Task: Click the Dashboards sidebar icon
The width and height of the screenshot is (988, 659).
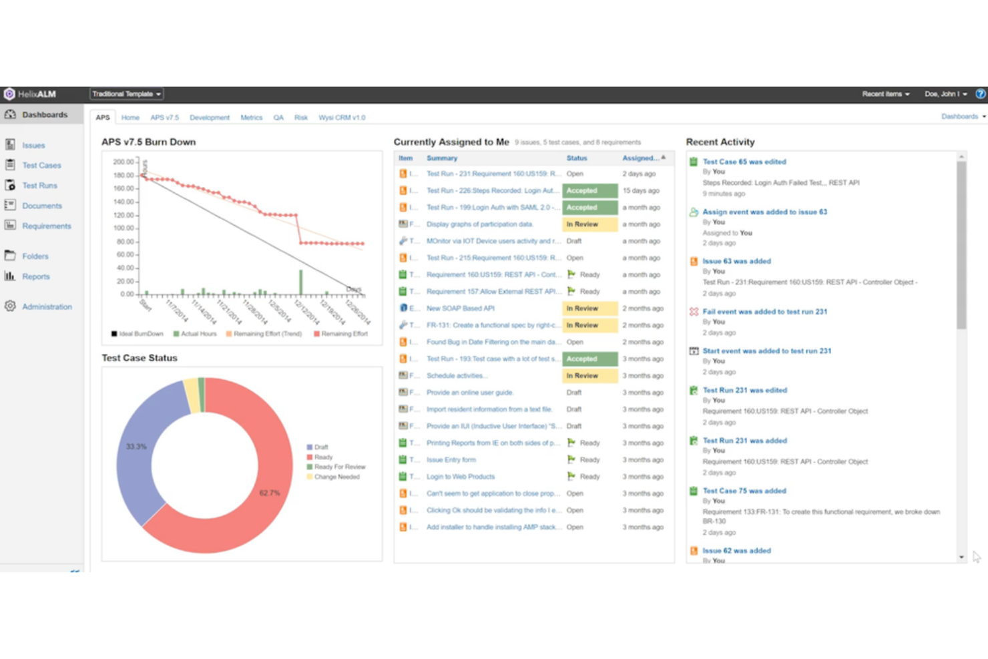Action: [10, 115]
